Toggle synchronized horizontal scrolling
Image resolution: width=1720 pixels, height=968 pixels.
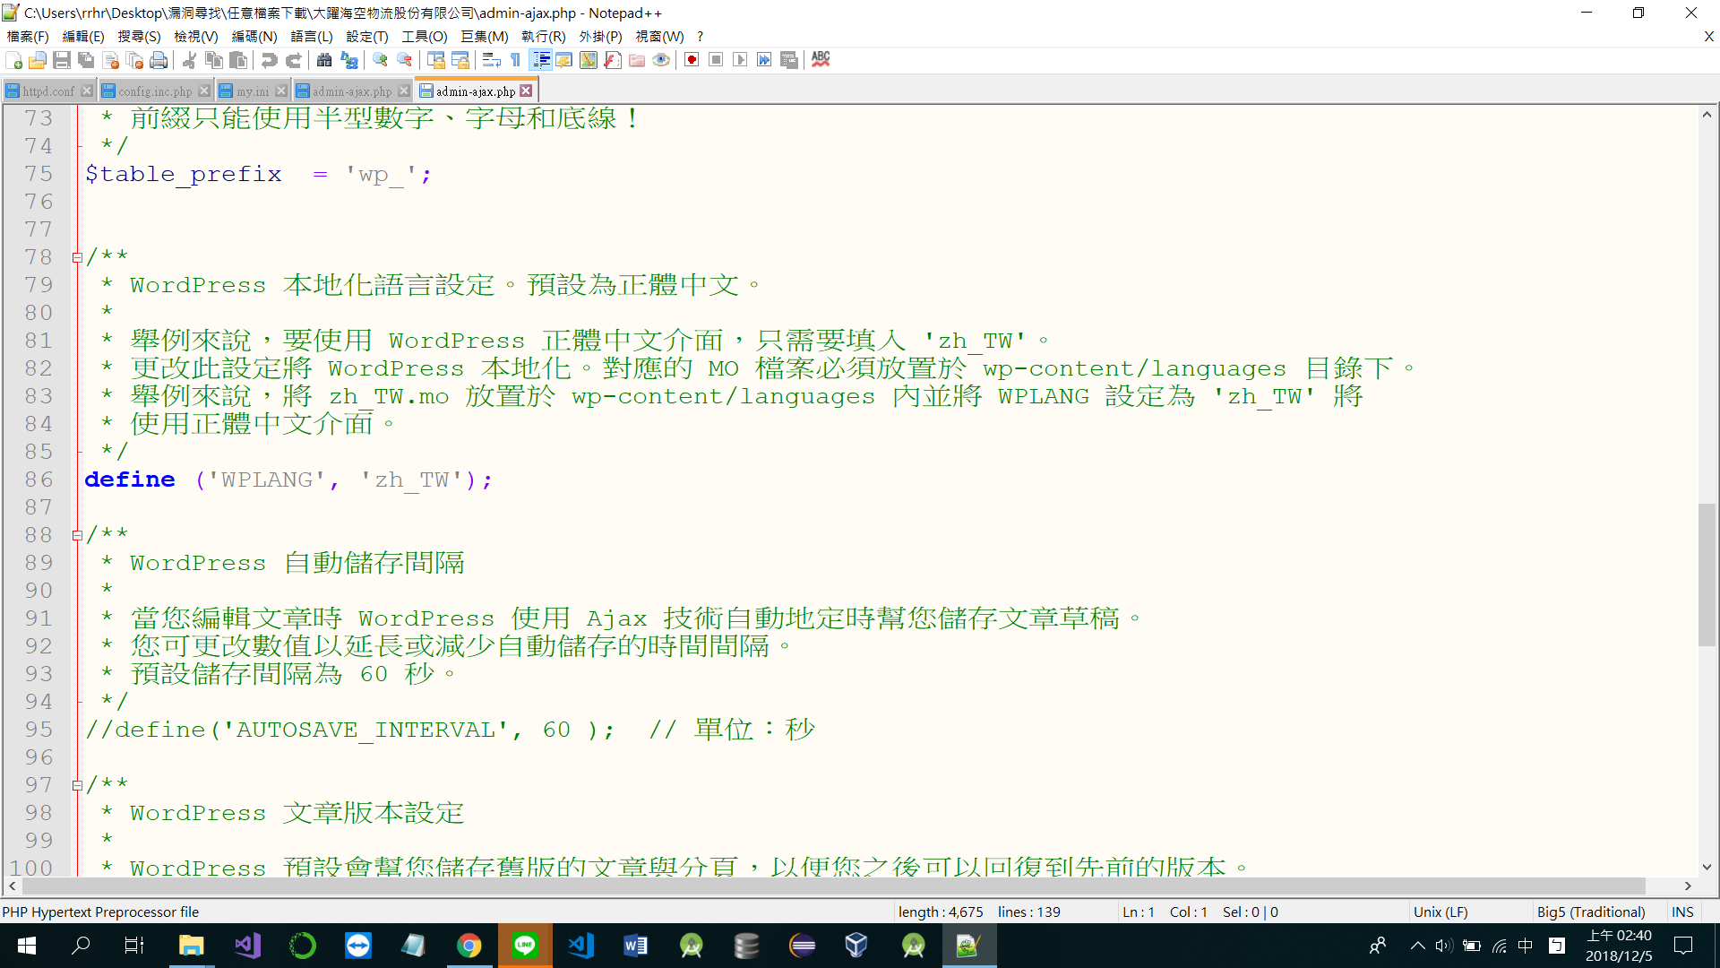tap(460, 60)
